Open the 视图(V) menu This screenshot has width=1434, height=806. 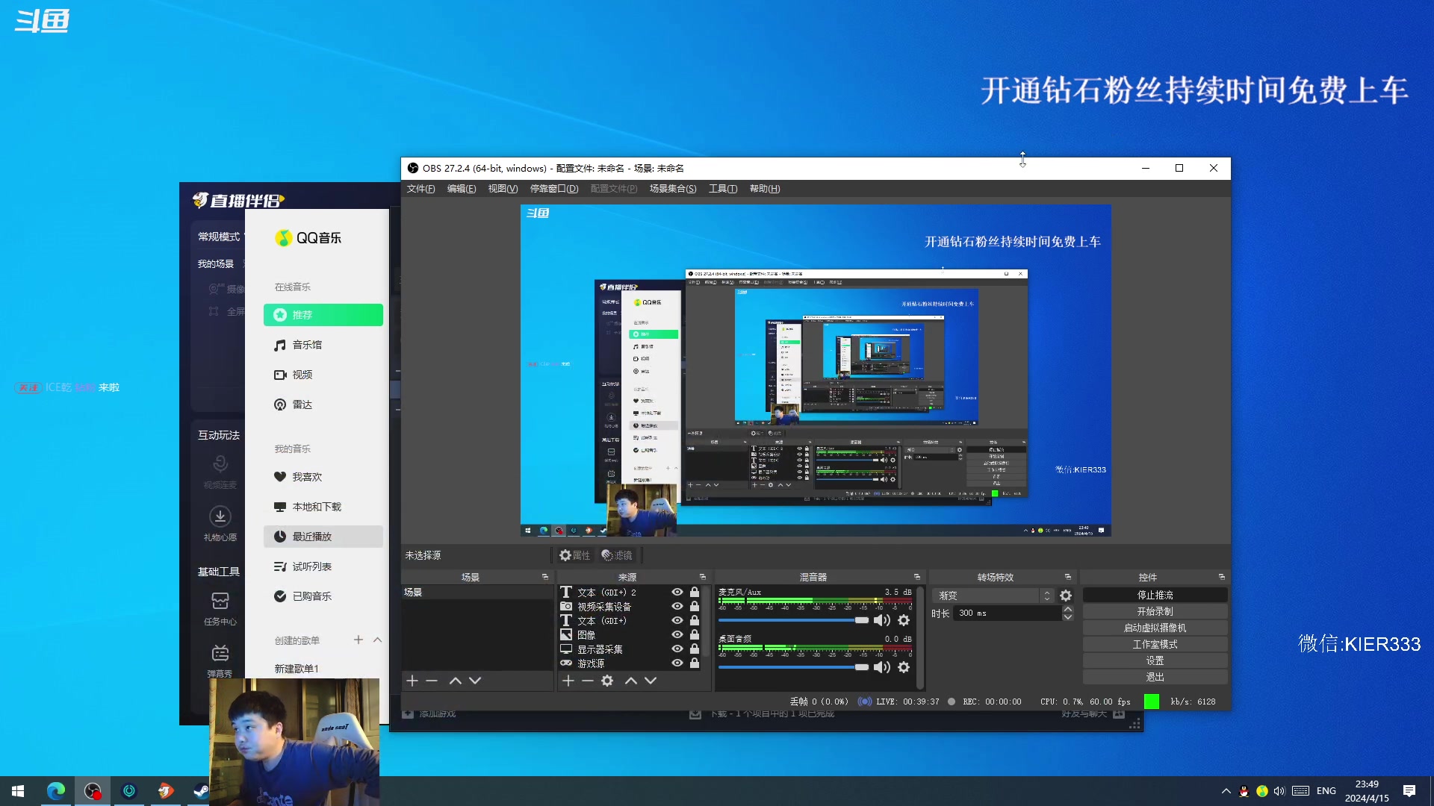(x=503, y=189)
